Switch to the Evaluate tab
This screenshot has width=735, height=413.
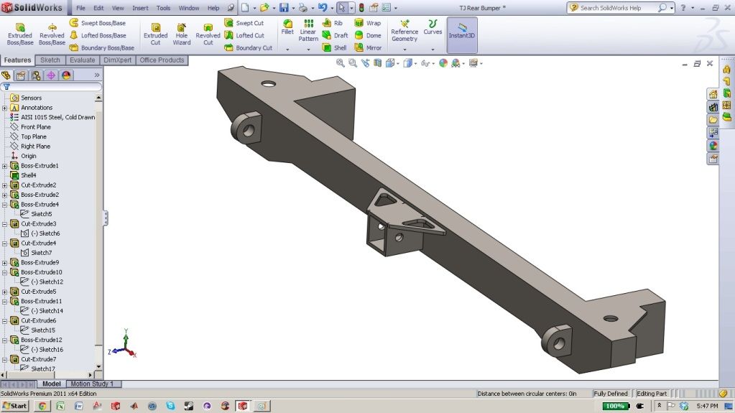point(83,60)
